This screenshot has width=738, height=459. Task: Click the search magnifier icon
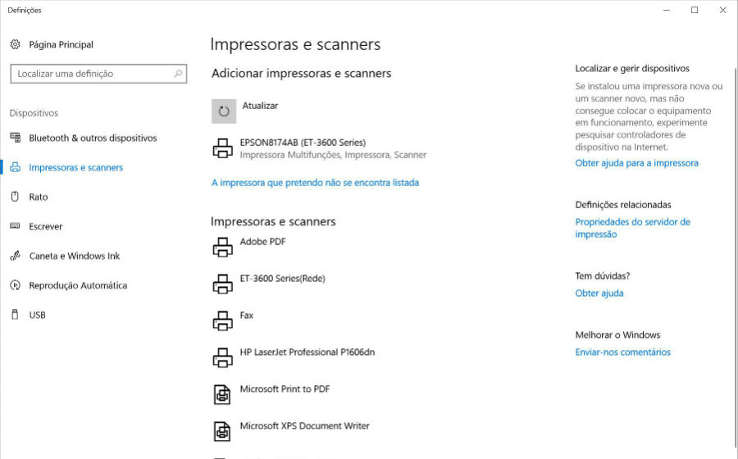(x=178, y=74)
